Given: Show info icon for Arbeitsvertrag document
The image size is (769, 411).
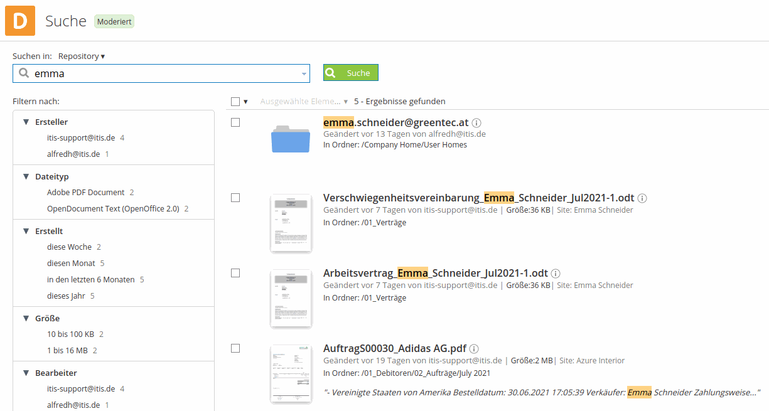Looking at the screenshot, I should 556,274.
